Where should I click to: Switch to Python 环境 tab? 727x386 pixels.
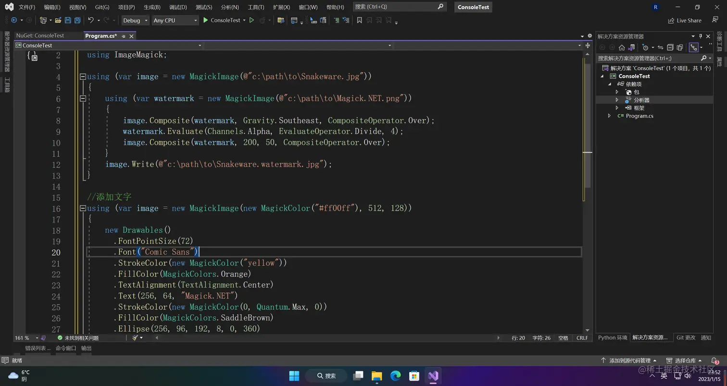tap(612, 338)
